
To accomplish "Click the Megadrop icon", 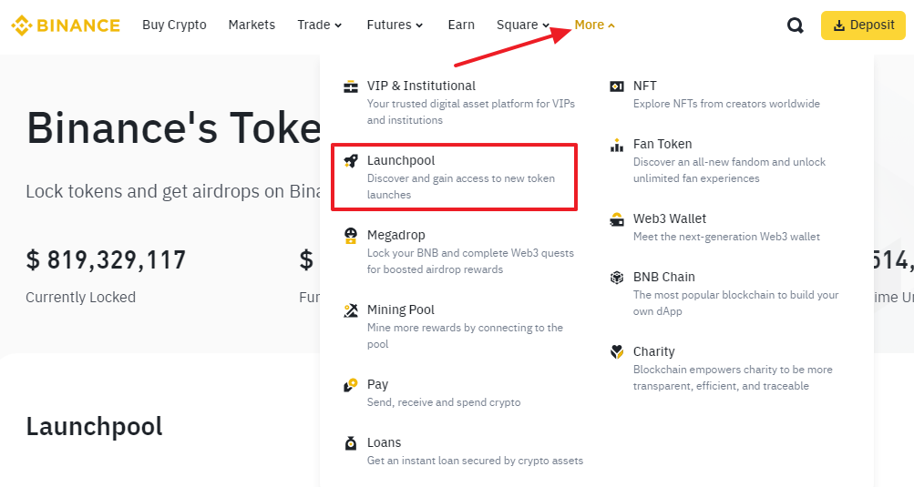I will pyautogui.click(x=351, y=236).
